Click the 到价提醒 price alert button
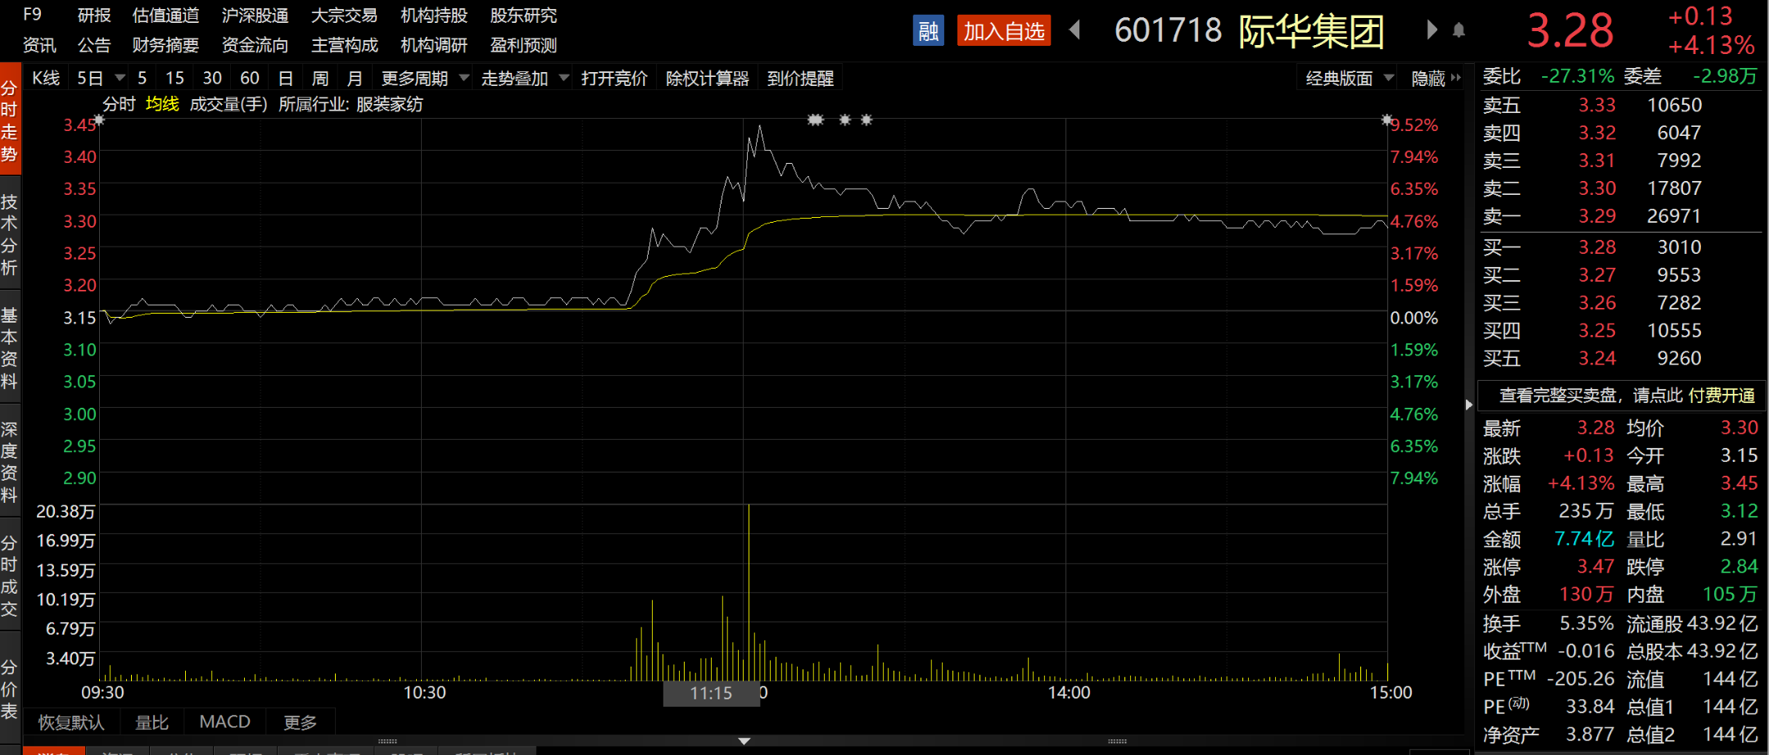The image size is (1769, 755). coord(800,78)
